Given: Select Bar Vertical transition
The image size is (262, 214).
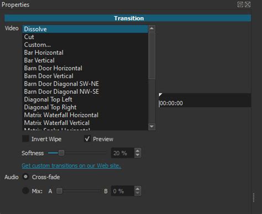Looking at the screenshot, I should coord(85,60).
